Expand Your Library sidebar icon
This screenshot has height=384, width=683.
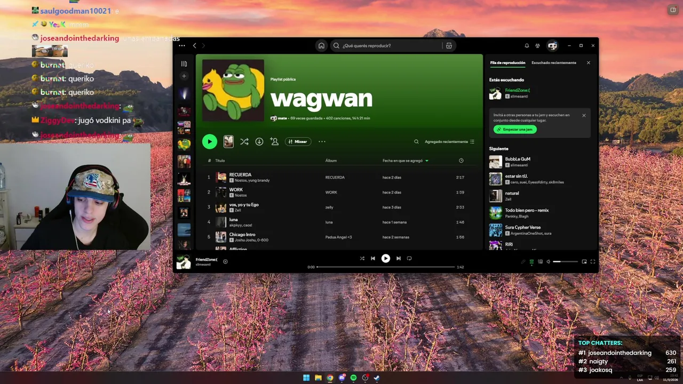[184, 63]
